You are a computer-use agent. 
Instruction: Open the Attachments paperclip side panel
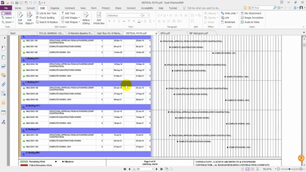[x=3, y=84]
